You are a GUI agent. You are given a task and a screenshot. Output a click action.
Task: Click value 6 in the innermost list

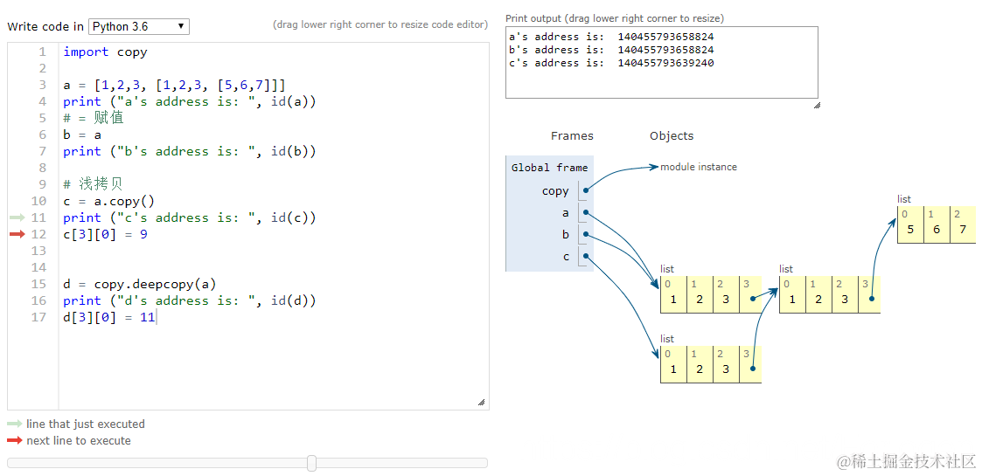tap(937, 229)
